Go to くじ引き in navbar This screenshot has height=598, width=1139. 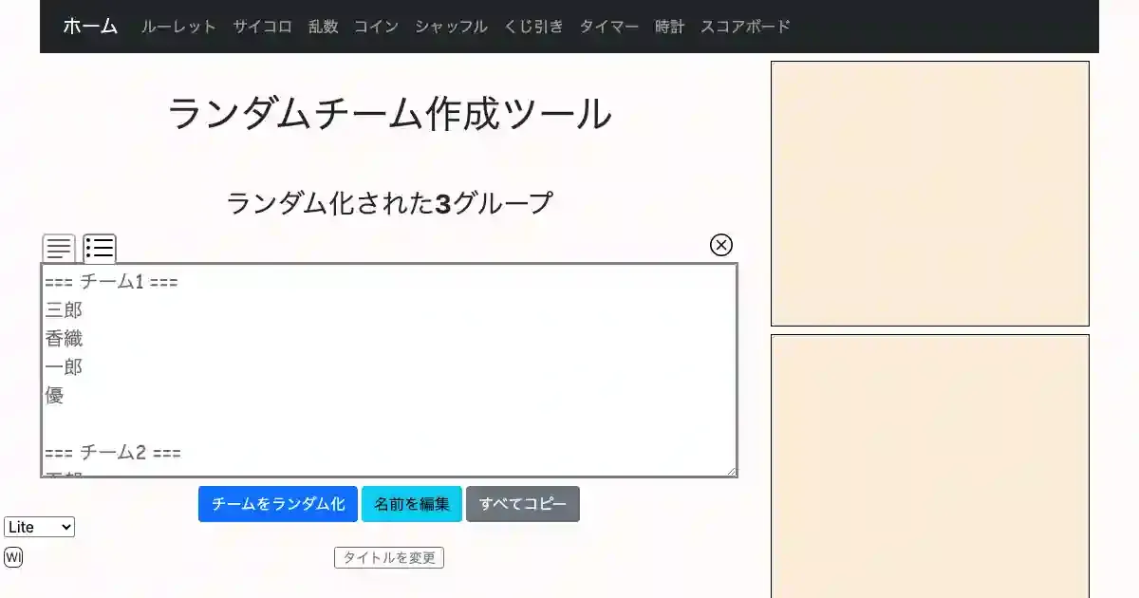(x=533, y=27)
